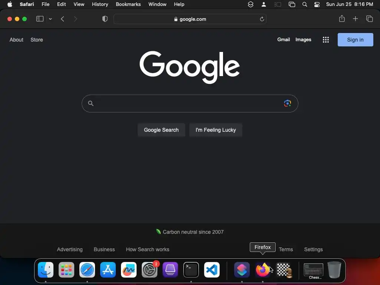Open a new tab with plus icon

coord(355,19)
